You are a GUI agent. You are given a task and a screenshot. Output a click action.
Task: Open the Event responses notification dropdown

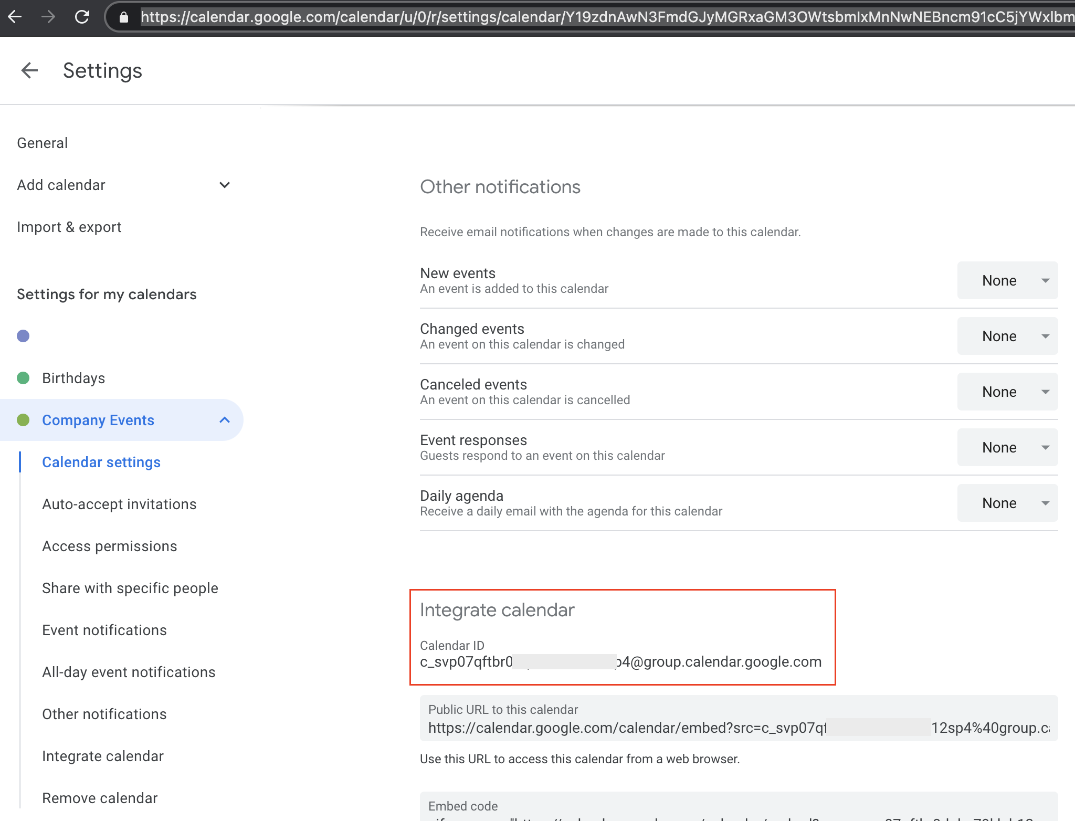click(1007, 447)
